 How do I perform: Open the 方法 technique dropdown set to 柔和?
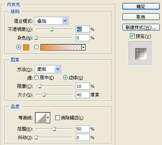[x=48, y=69]
